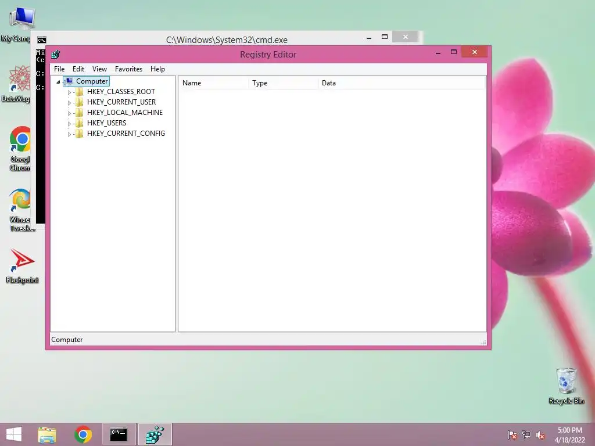Screen dimensions: 595x446
Task: Expand HKEY_CURRENT_CONFIG key
Action: coord(69,134)
